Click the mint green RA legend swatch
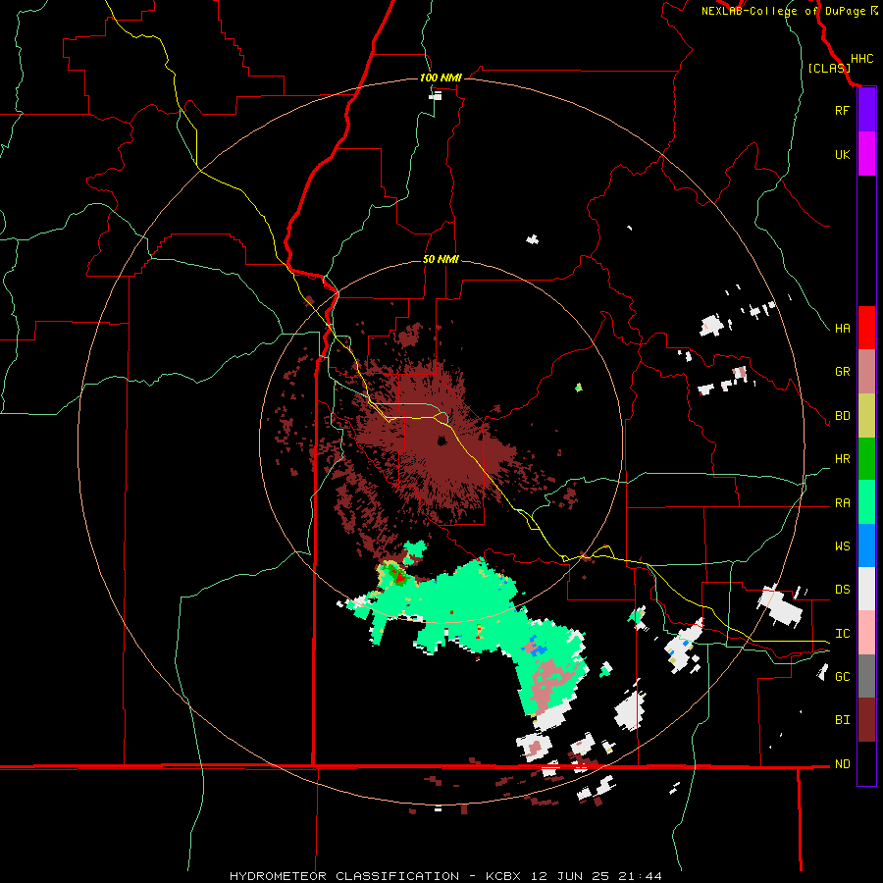This screenshot has height=883, width=883. point(866,502)
